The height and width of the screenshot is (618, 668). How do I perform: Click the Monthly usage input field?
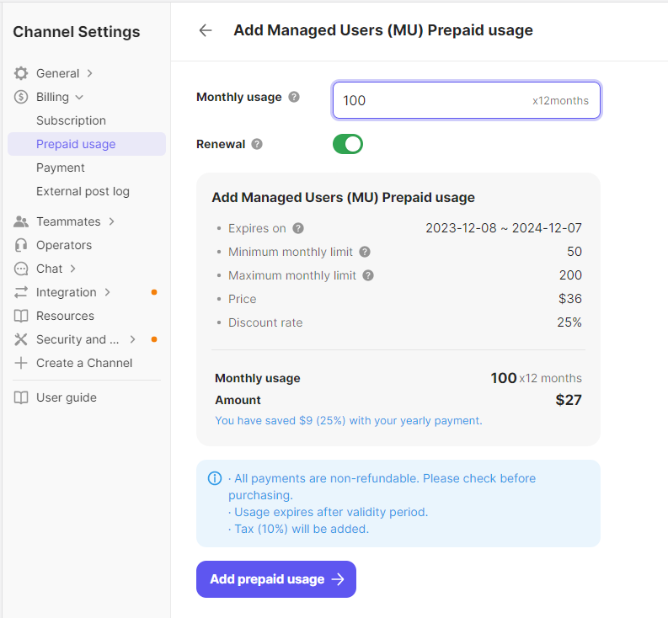click(467, 100)
